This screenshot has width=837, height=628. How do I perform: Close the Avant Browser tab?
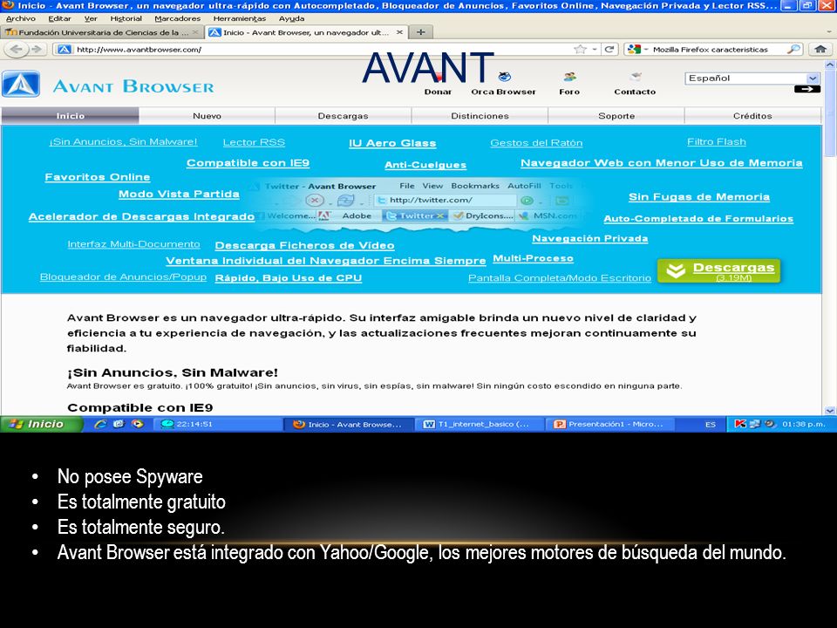[399, 32]
